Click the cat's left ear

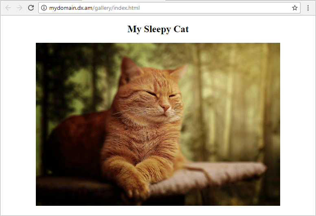pyautogui.click(x=129, y=69)
